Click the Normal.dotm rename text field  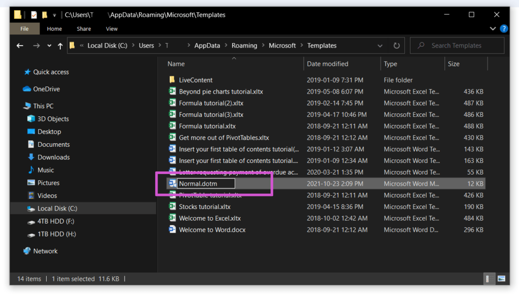click(206, 183)
